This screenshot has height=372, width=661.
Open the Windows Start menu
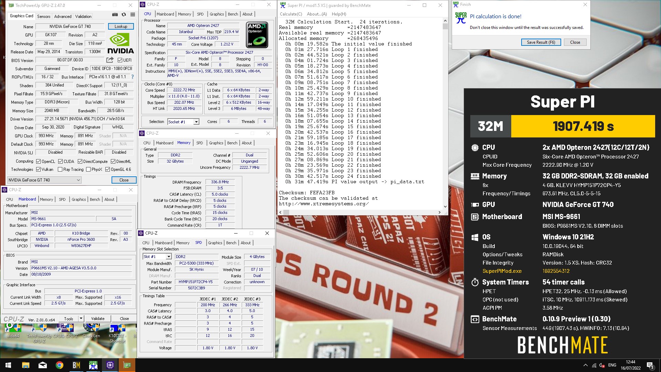pos(8,365)
